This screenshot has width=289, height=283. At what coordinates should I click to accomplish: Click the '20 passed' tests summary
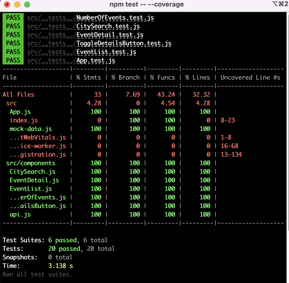(64, 249)
